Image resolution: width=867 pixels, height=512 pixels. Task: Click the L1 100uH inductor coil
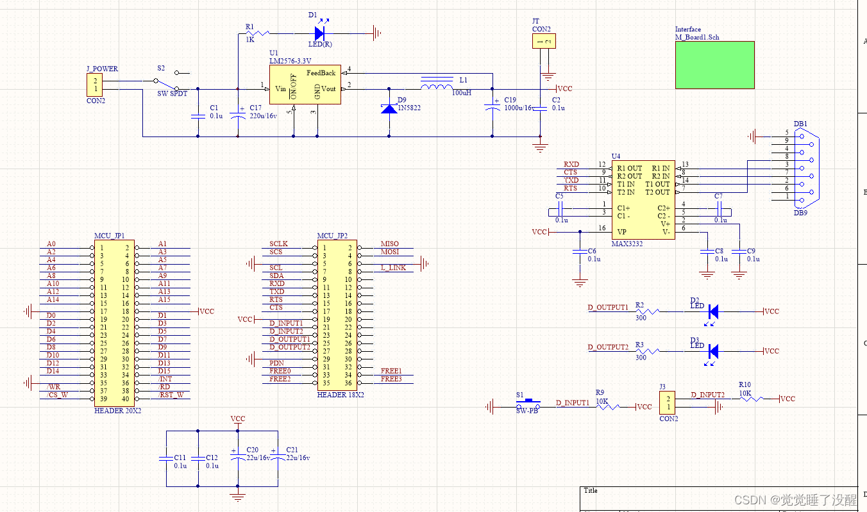coord(438,85)
